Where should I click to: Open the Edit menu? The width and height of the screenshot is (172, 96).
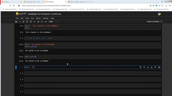pos(22,18)
